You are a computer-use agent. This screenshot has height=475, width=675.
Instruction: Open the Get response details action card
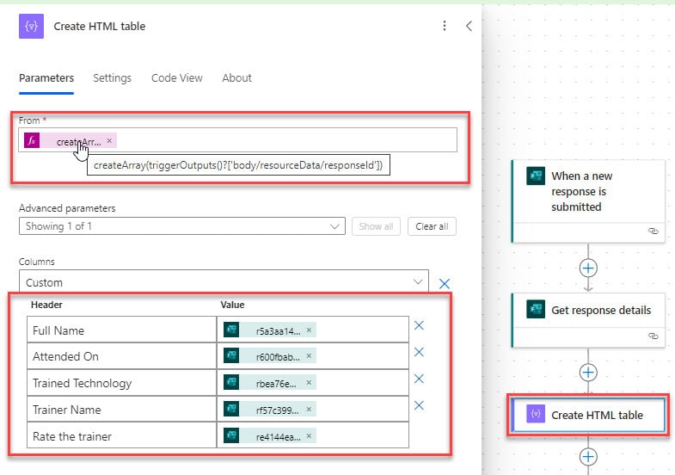click(588, 320)
